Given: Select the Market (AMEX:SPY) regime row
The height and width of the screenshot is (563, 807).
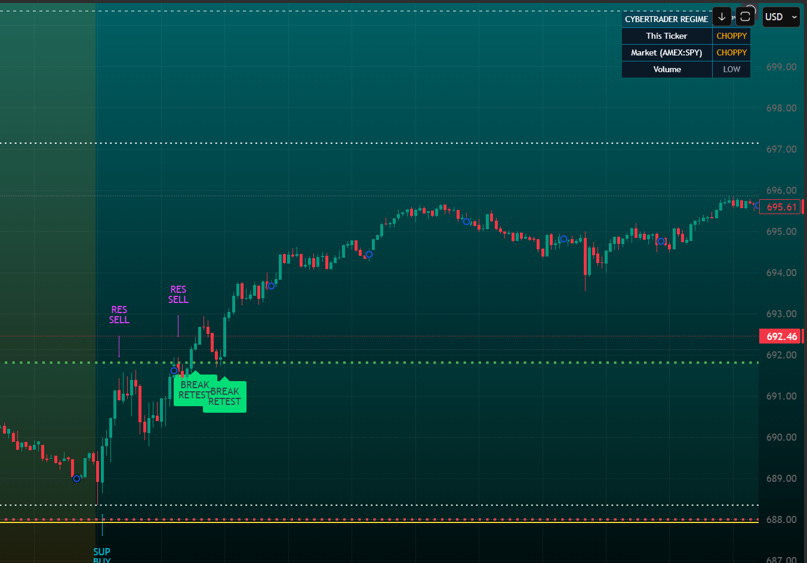Looking at the screenshot, I should pos(667,52).
